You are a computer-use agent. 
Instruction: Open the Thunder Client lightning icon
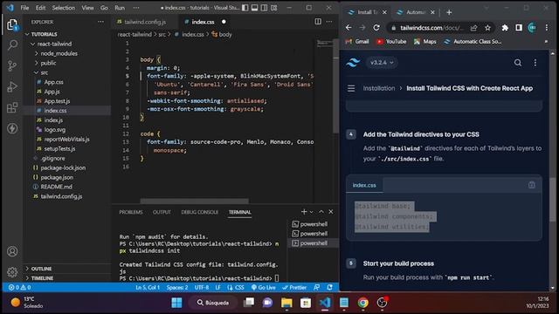12,128
